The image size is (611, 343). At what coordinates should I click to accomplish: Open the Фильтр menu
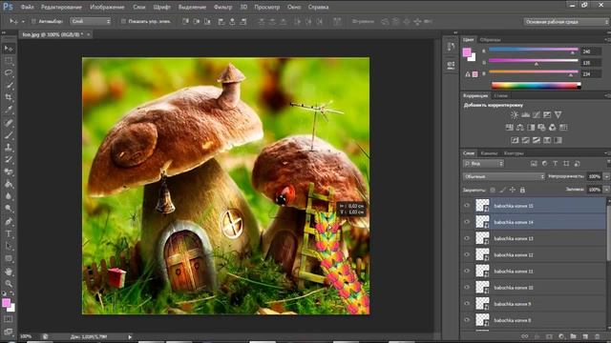tap(222, 7)
